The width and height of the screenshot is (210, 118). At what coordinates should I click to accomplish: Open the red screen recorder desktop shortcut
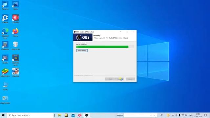pyautogui.click(x=15, y=19)
